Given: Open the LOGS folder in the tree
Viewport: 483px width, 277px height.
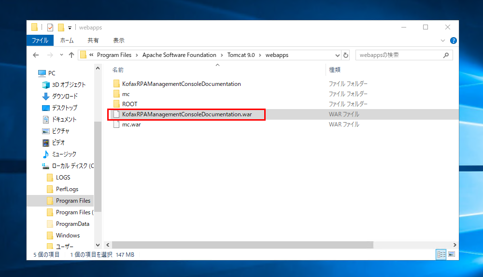Looking at the screenshot, I should [63, 178].
